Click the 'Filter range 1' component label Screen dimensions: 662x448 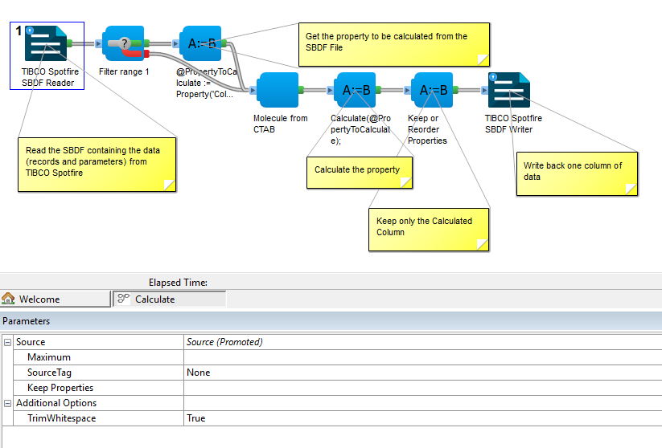click(124, 71)
